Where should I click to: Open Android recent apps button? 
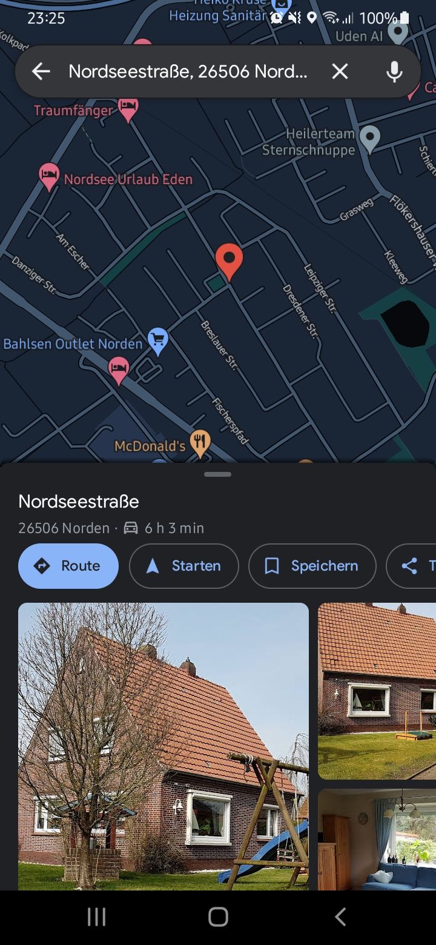tap(96, 917)
